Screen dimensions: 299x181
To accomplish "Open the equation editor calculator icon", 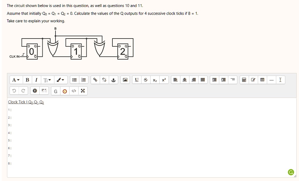I will (x=244, y=80).
